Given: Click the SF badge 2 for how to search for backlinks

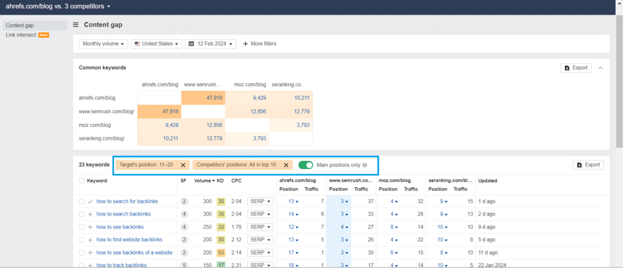Looking at the screenshot, I should click(184, 201).
